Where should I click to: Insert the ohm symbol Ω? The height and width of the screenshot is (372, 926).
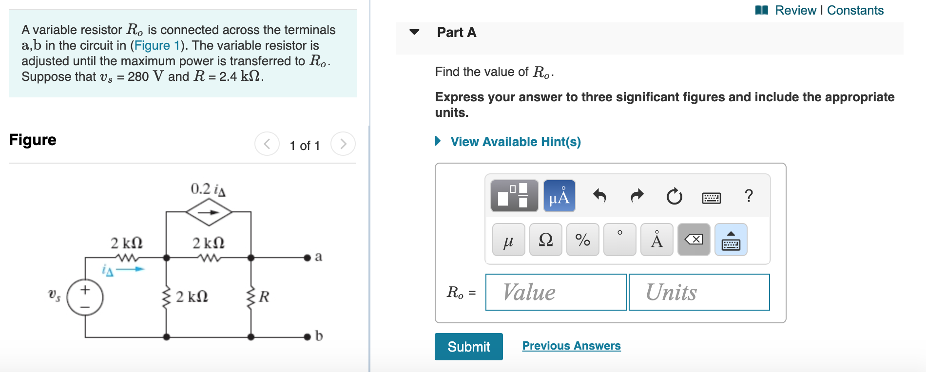pyautogui.click(x=545, y=240)
